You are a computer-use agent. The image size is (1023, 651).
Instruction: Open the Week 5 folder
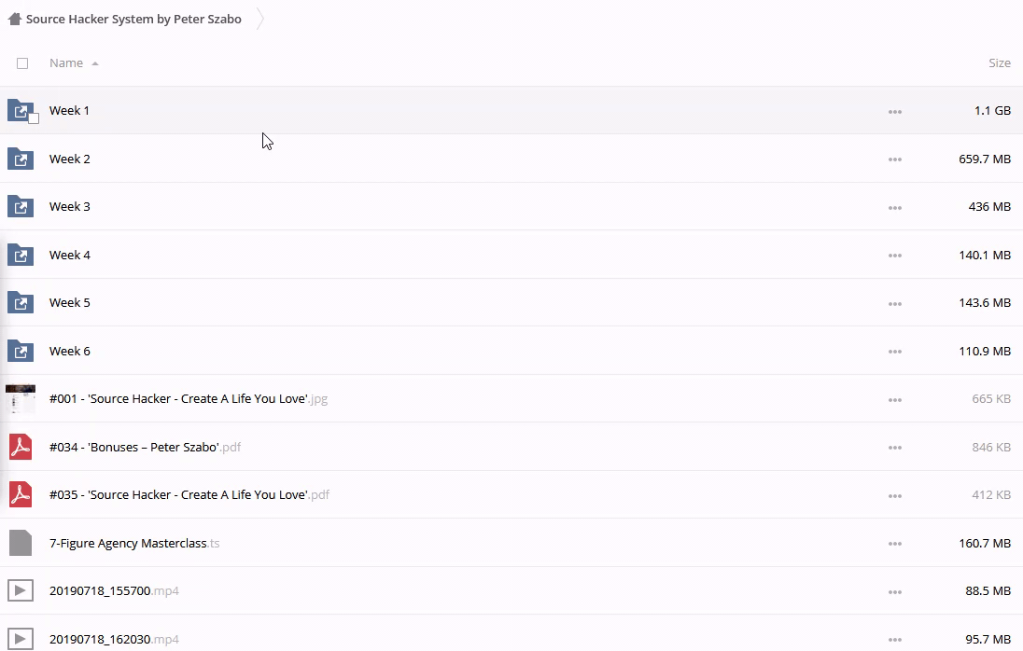tap(70, 303)
